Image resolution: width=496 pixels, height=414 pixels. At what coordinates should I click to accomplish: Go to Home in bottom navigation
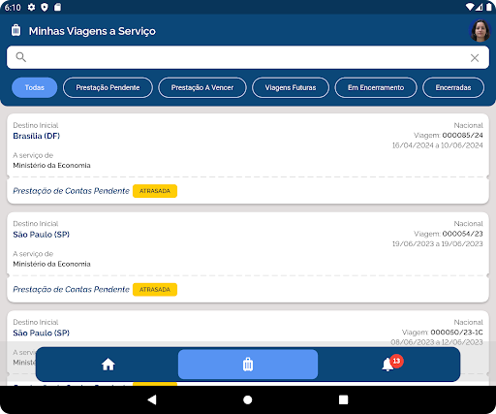click(x=108, y=365)
